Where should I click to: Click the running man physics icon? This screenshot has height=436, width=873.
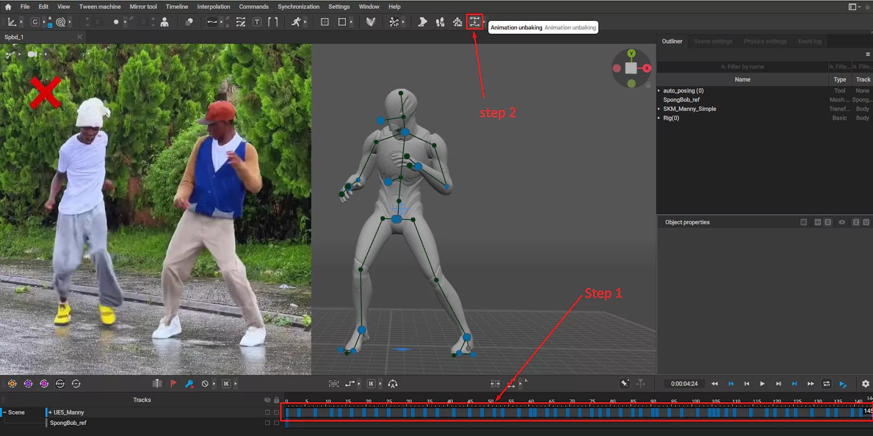[x=296, y=22]
